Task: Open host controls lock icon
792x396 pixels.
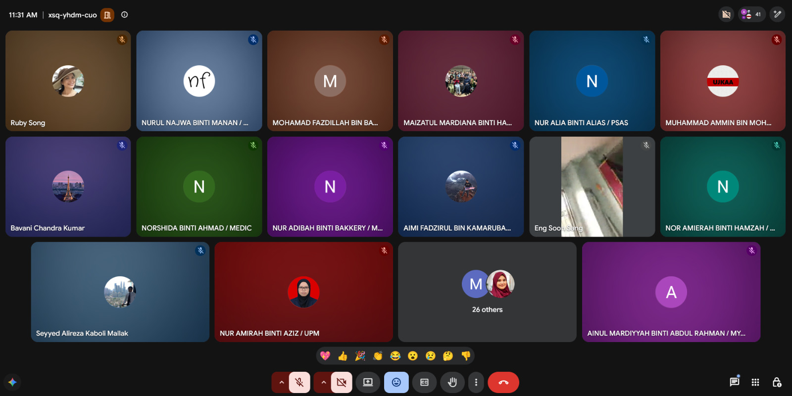Action: coord(777,382)
